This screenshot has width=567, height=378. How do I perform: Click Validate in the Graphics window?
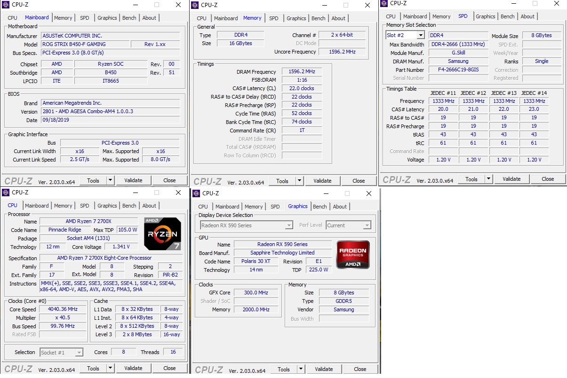click(324, 370)
